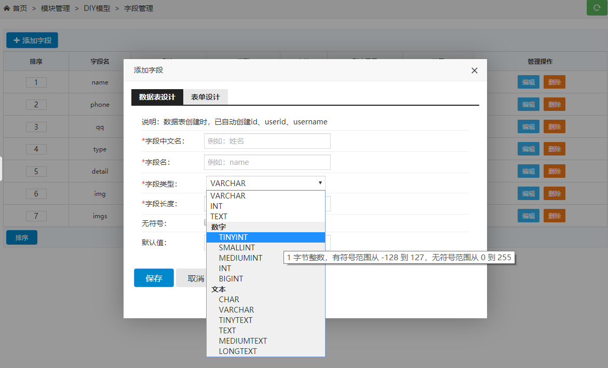
Task: Pick CHAR option under 文本
Action: (x=229, y=300)
